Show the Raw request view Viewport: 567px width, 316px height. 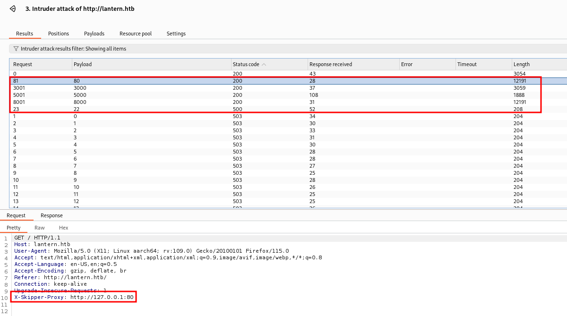[x=40, y=228]
